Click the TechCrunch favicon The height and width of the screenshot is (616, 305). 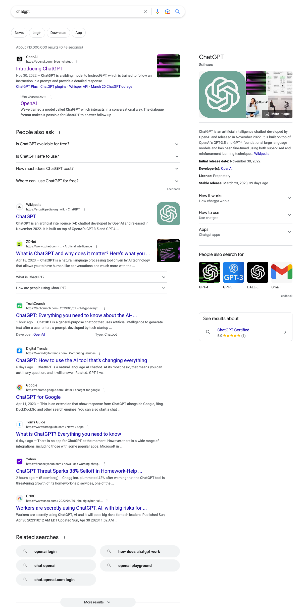click(x=20, y=306)
